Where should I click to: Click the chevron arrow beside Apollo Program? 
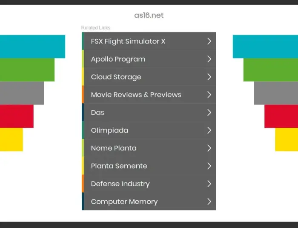pos(209,59)
